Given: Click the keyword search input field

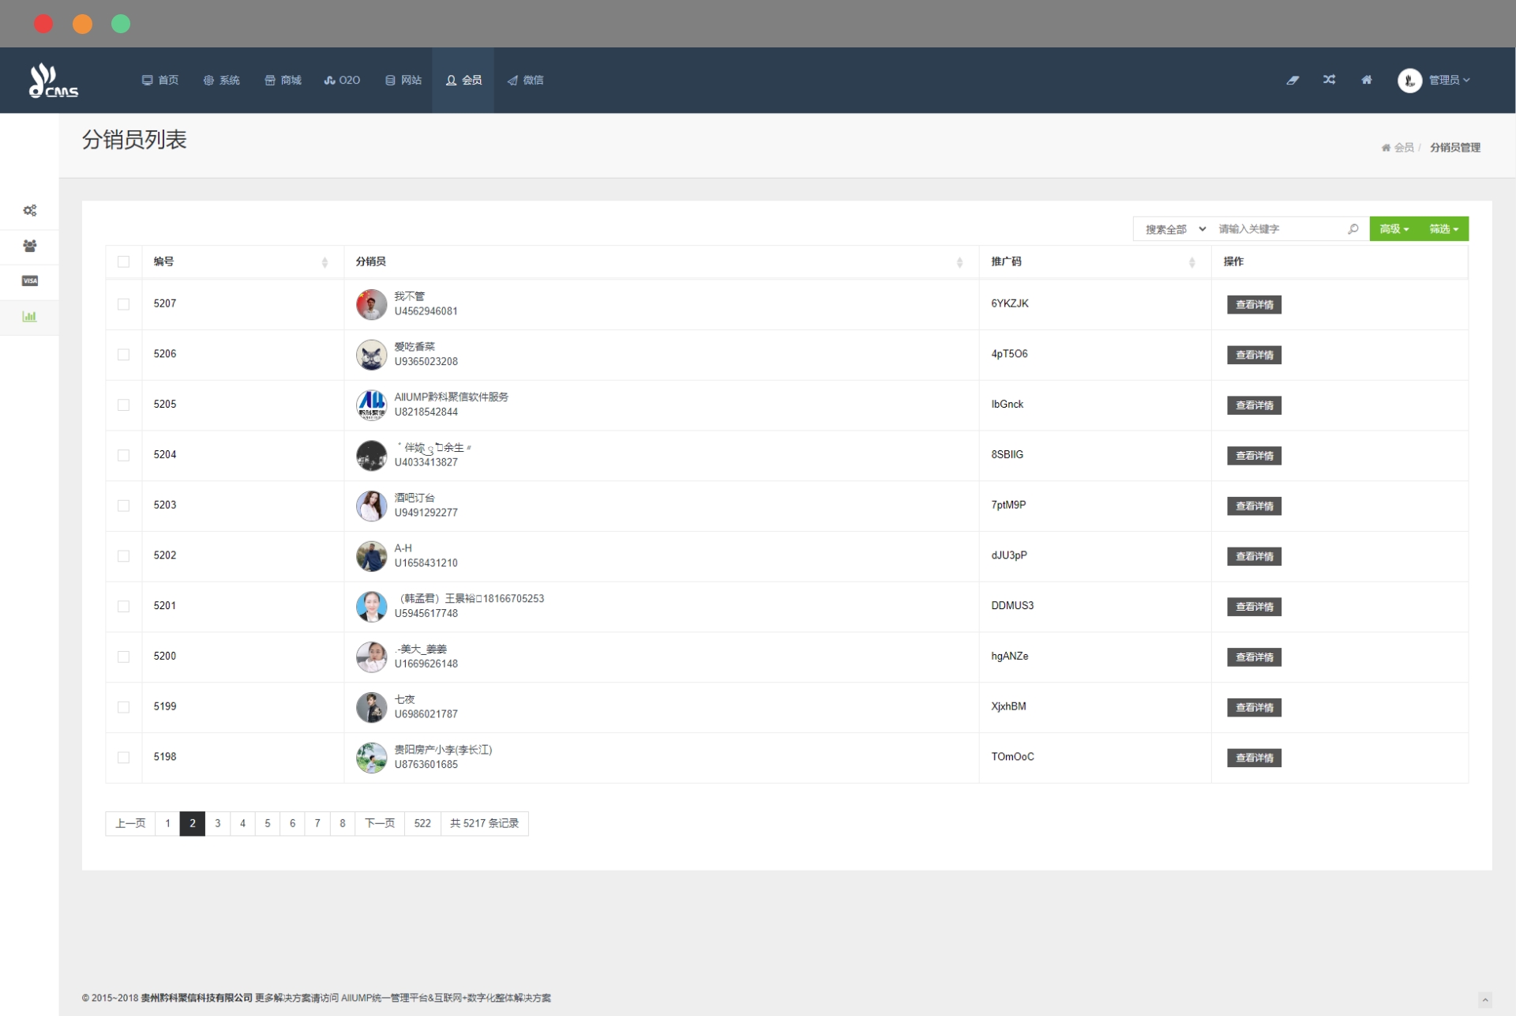Looking at the screenshot, I should (x=1279, y=229).
